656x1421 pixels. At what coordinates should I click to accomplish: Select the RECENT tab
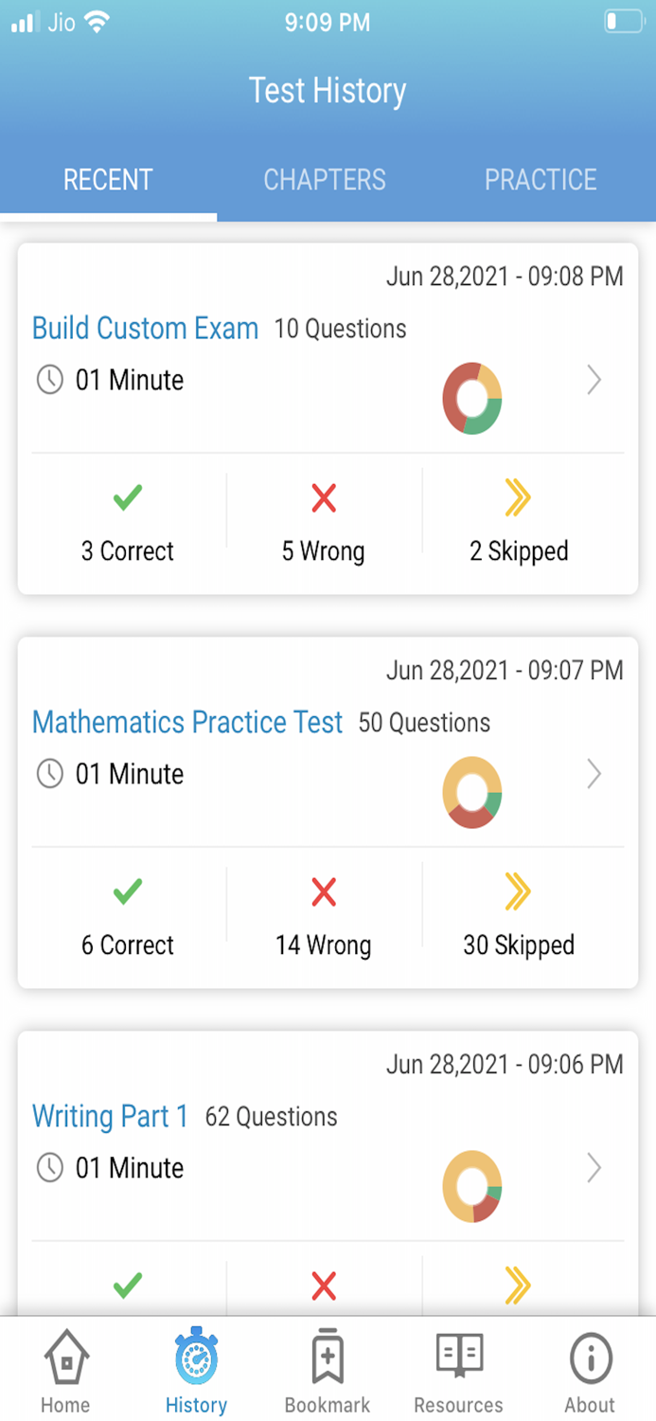pos(107,179)
